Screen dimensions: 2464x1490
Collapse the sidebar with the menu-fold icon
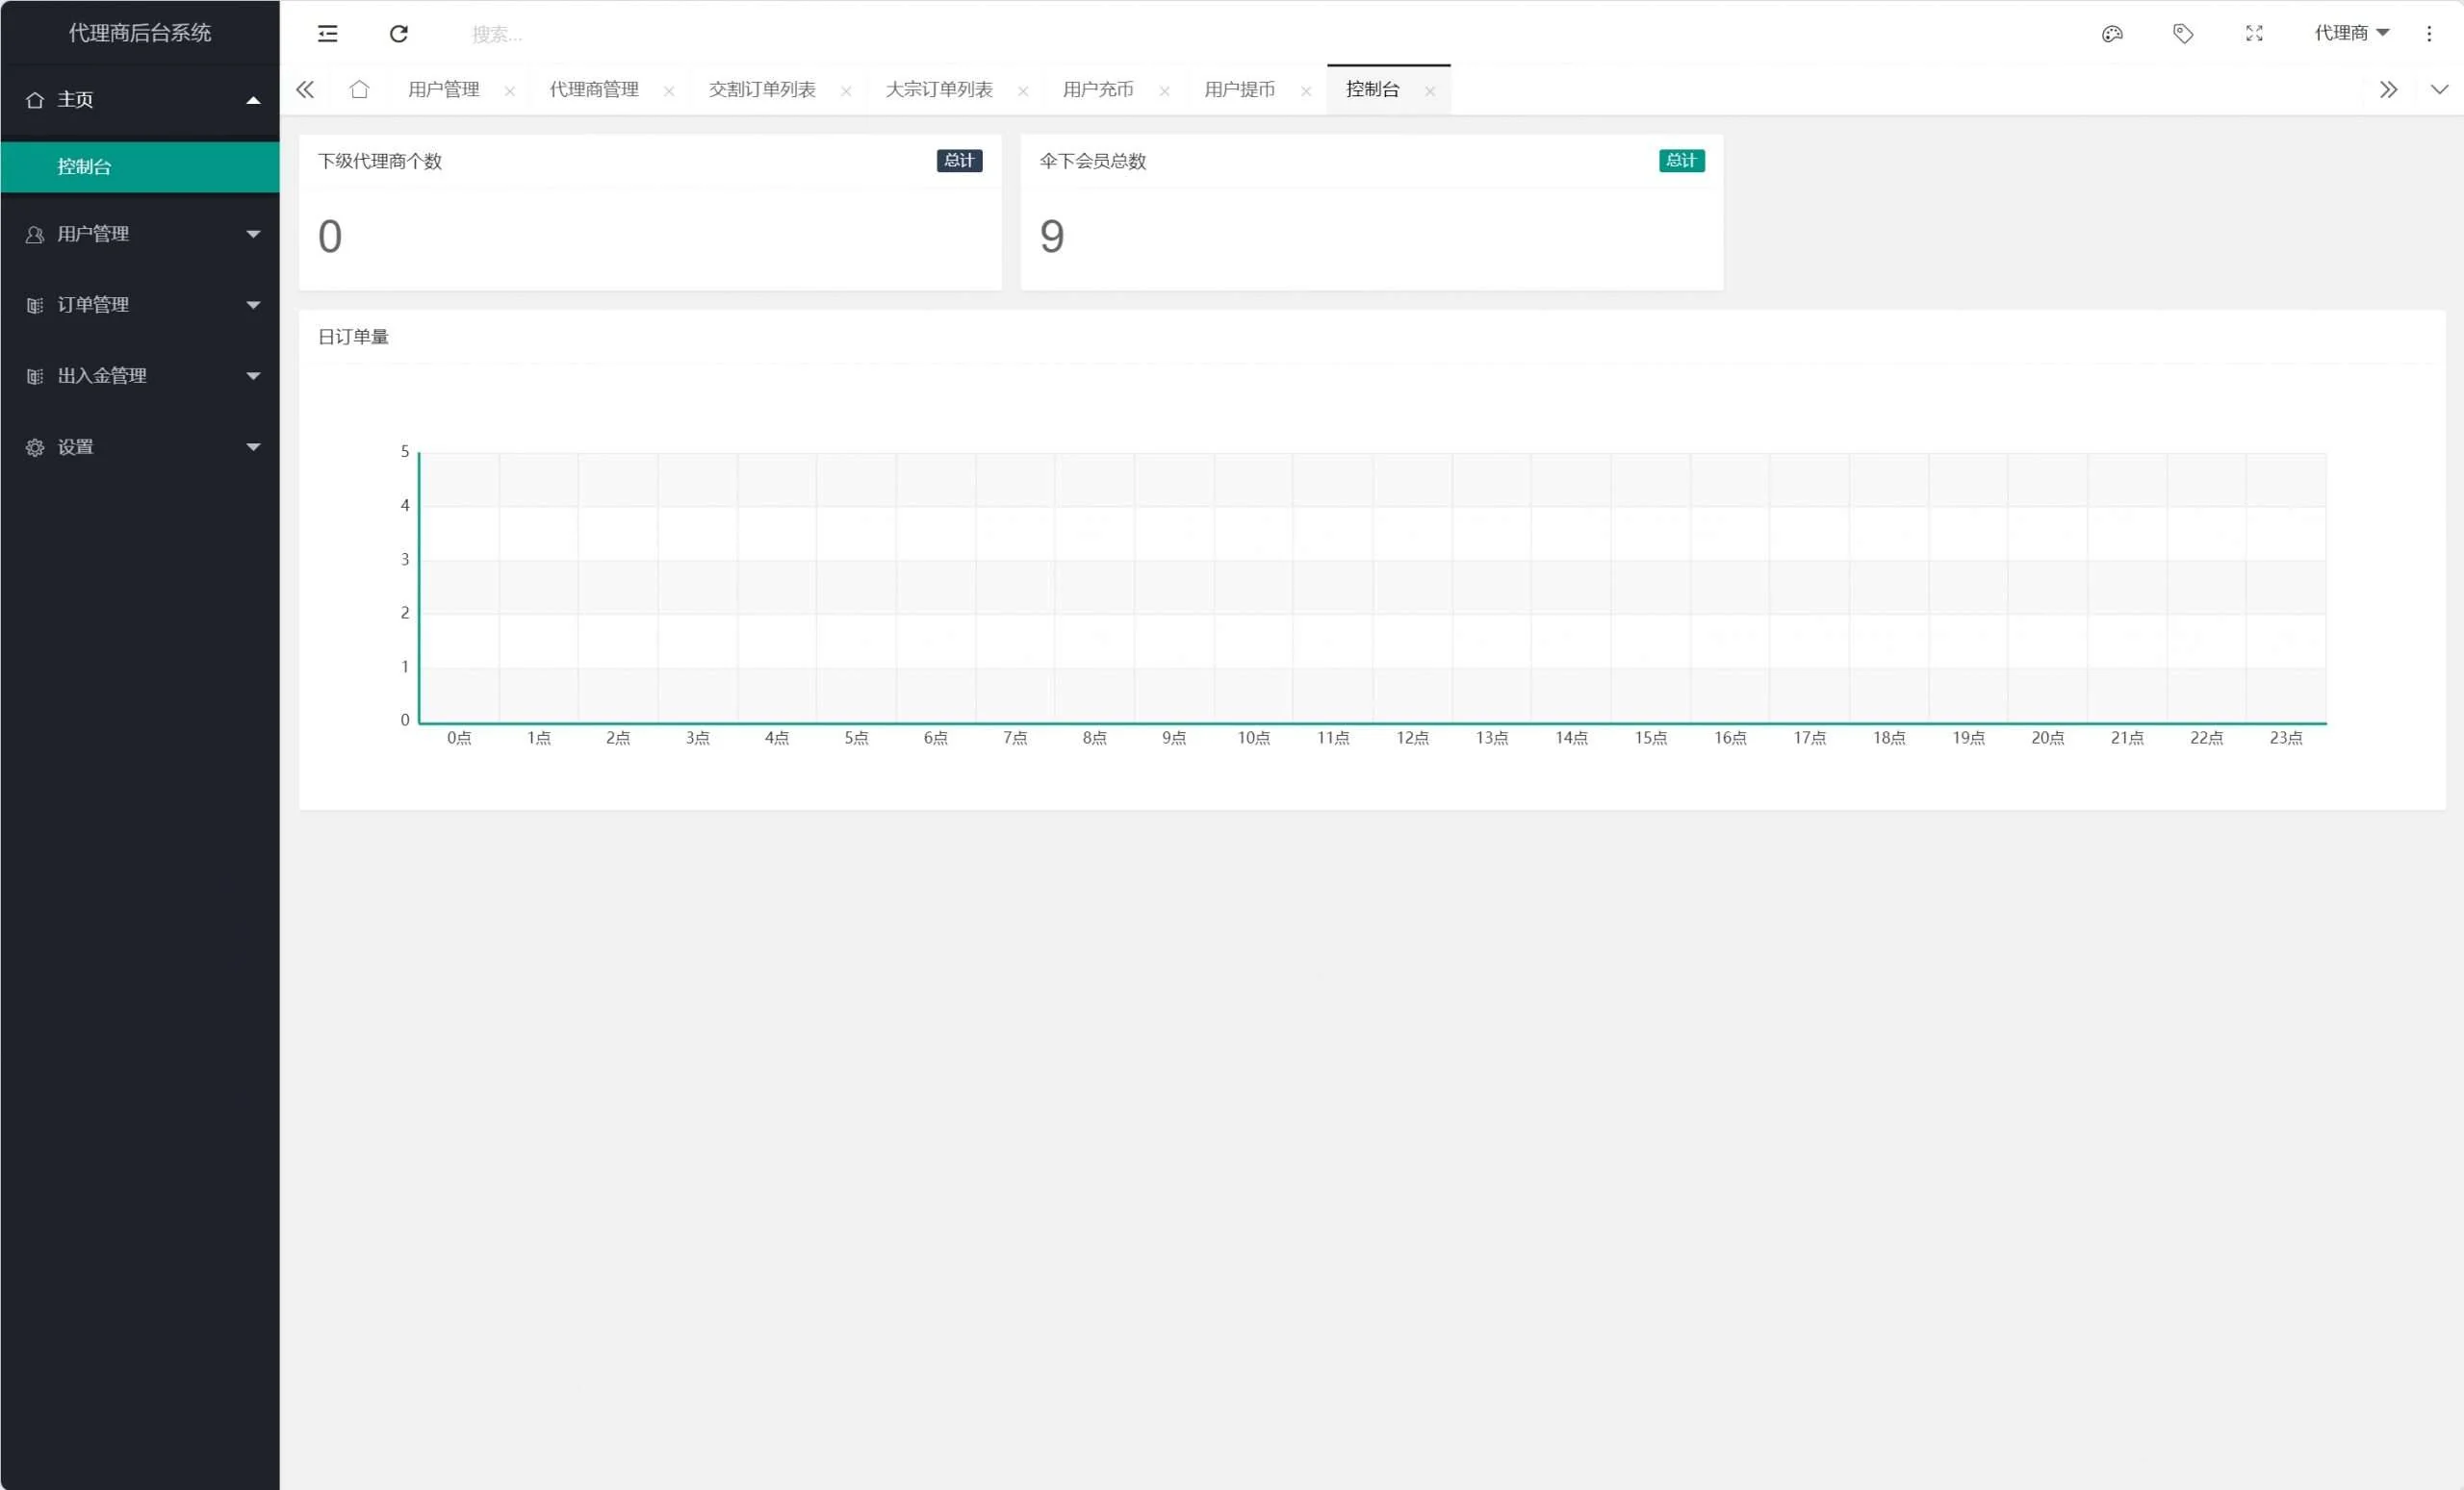pyautogui.click(x=327, y=34)
